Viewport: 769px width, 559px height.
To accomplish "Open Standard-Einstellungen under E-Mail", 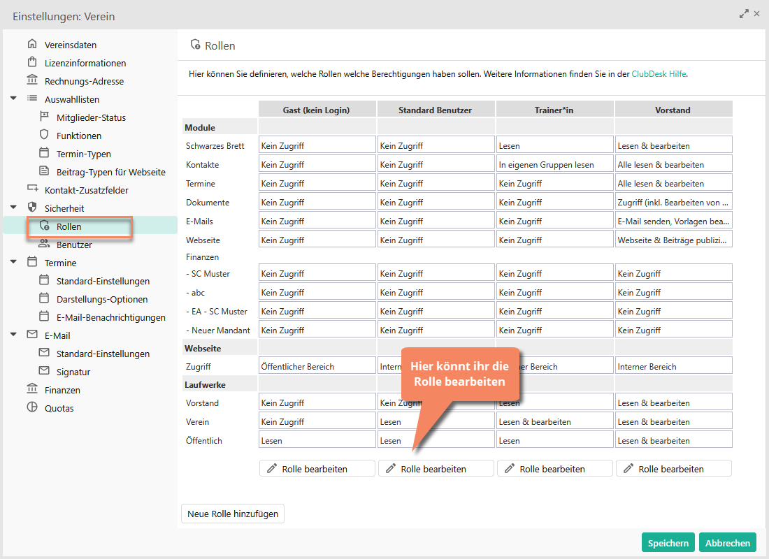I will click(x=103, y=353).
